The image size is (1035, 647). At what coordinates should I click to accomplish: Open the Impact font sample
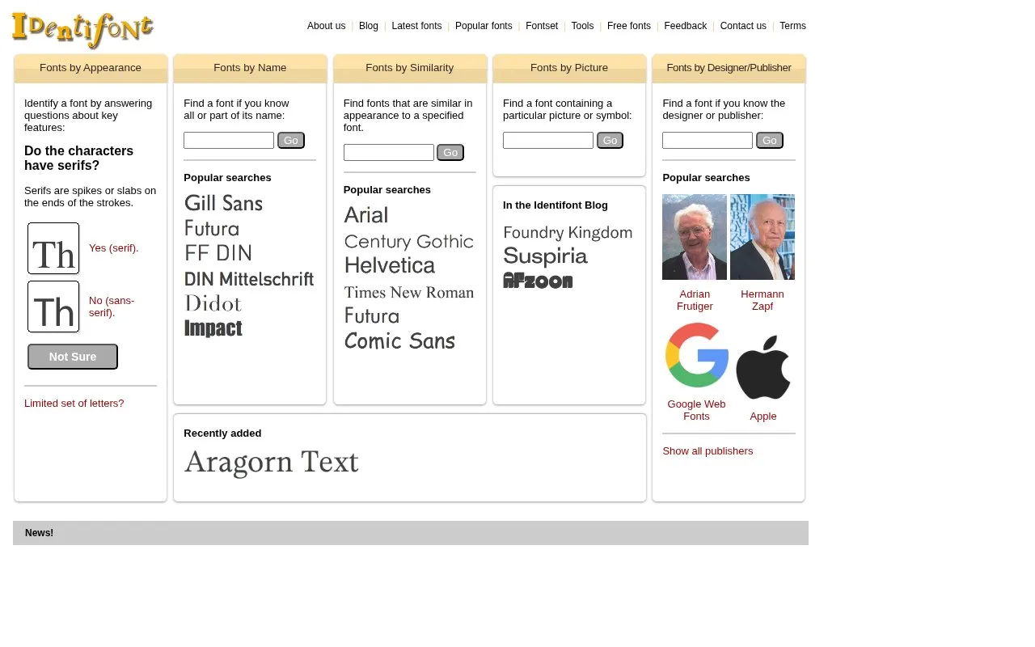213,328
